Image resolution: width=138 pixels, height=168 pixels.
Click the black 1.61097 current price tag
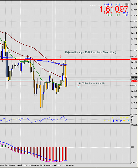[134, 77]
